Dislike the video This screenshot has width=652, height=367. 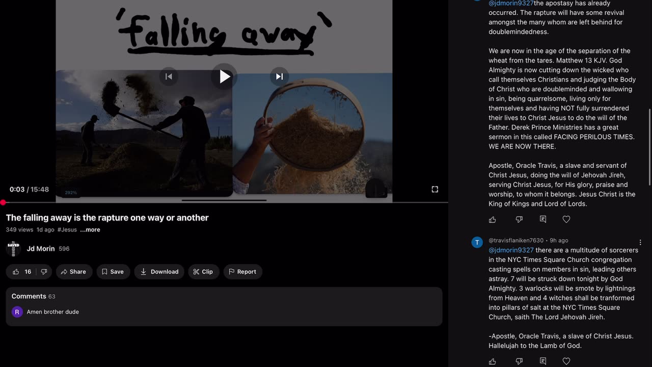(x=44, y=272)
